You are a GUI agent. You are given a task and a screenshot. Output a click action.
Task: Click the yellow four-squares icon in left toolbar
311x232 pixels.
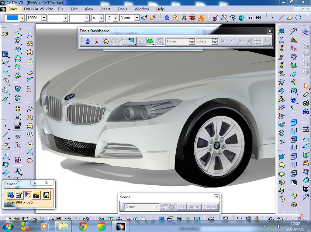(18, 109)
